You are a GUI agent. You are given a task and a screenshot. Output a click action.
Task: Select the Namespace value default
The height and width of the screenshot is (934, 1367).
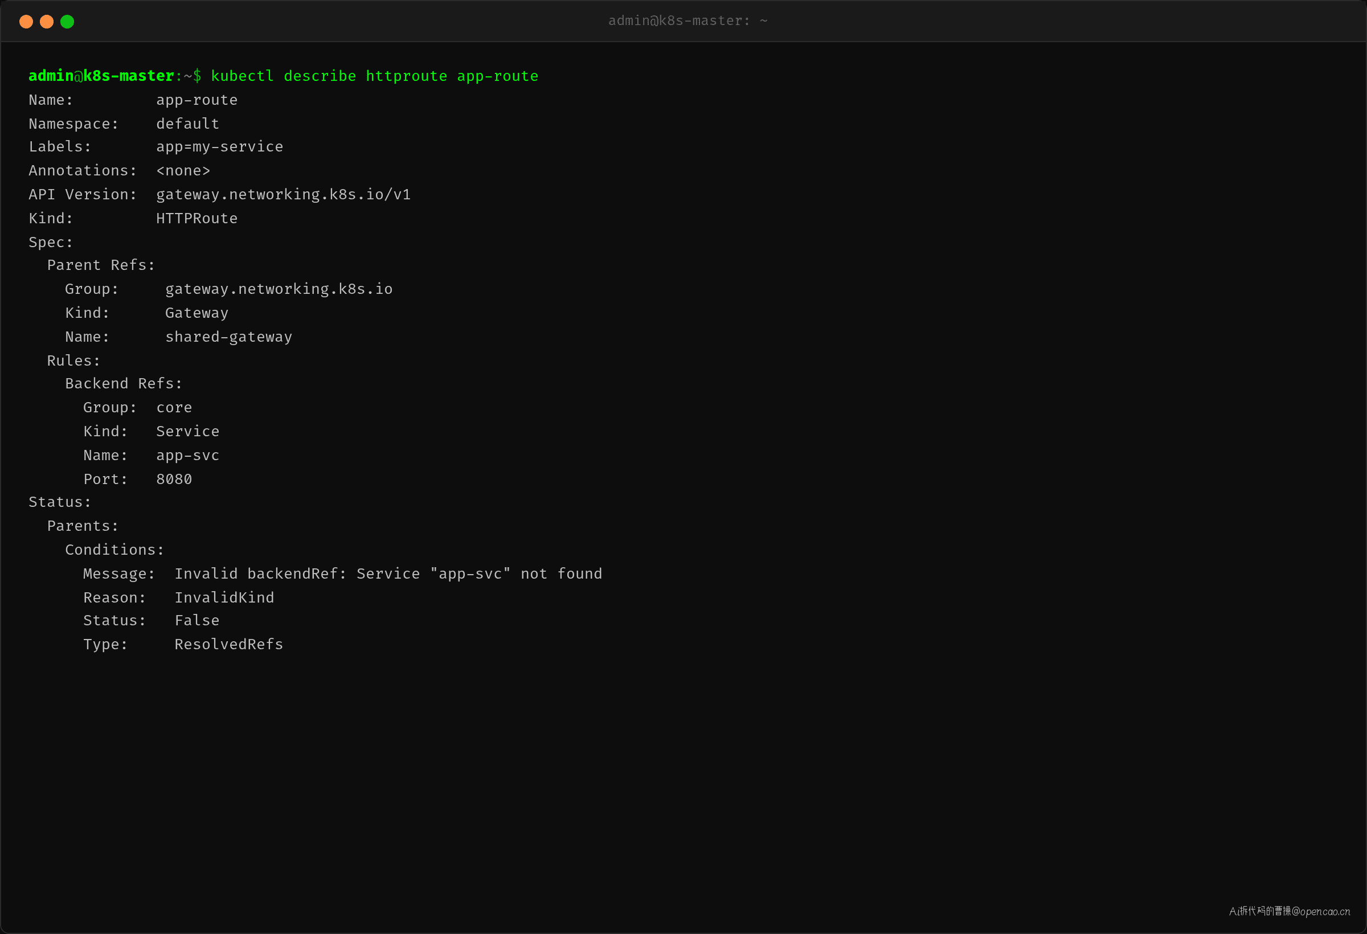(187, 124)
